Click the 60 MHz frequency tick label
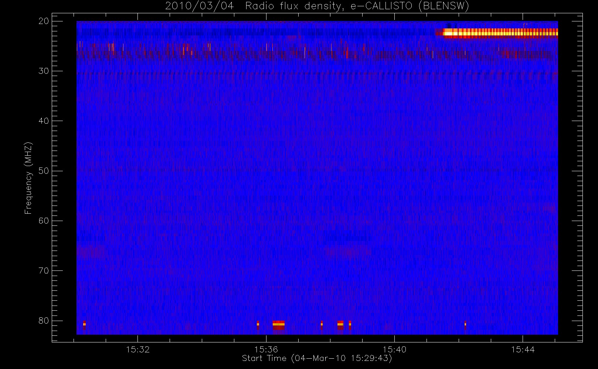 pyautogui.click(x=44, y=221)
